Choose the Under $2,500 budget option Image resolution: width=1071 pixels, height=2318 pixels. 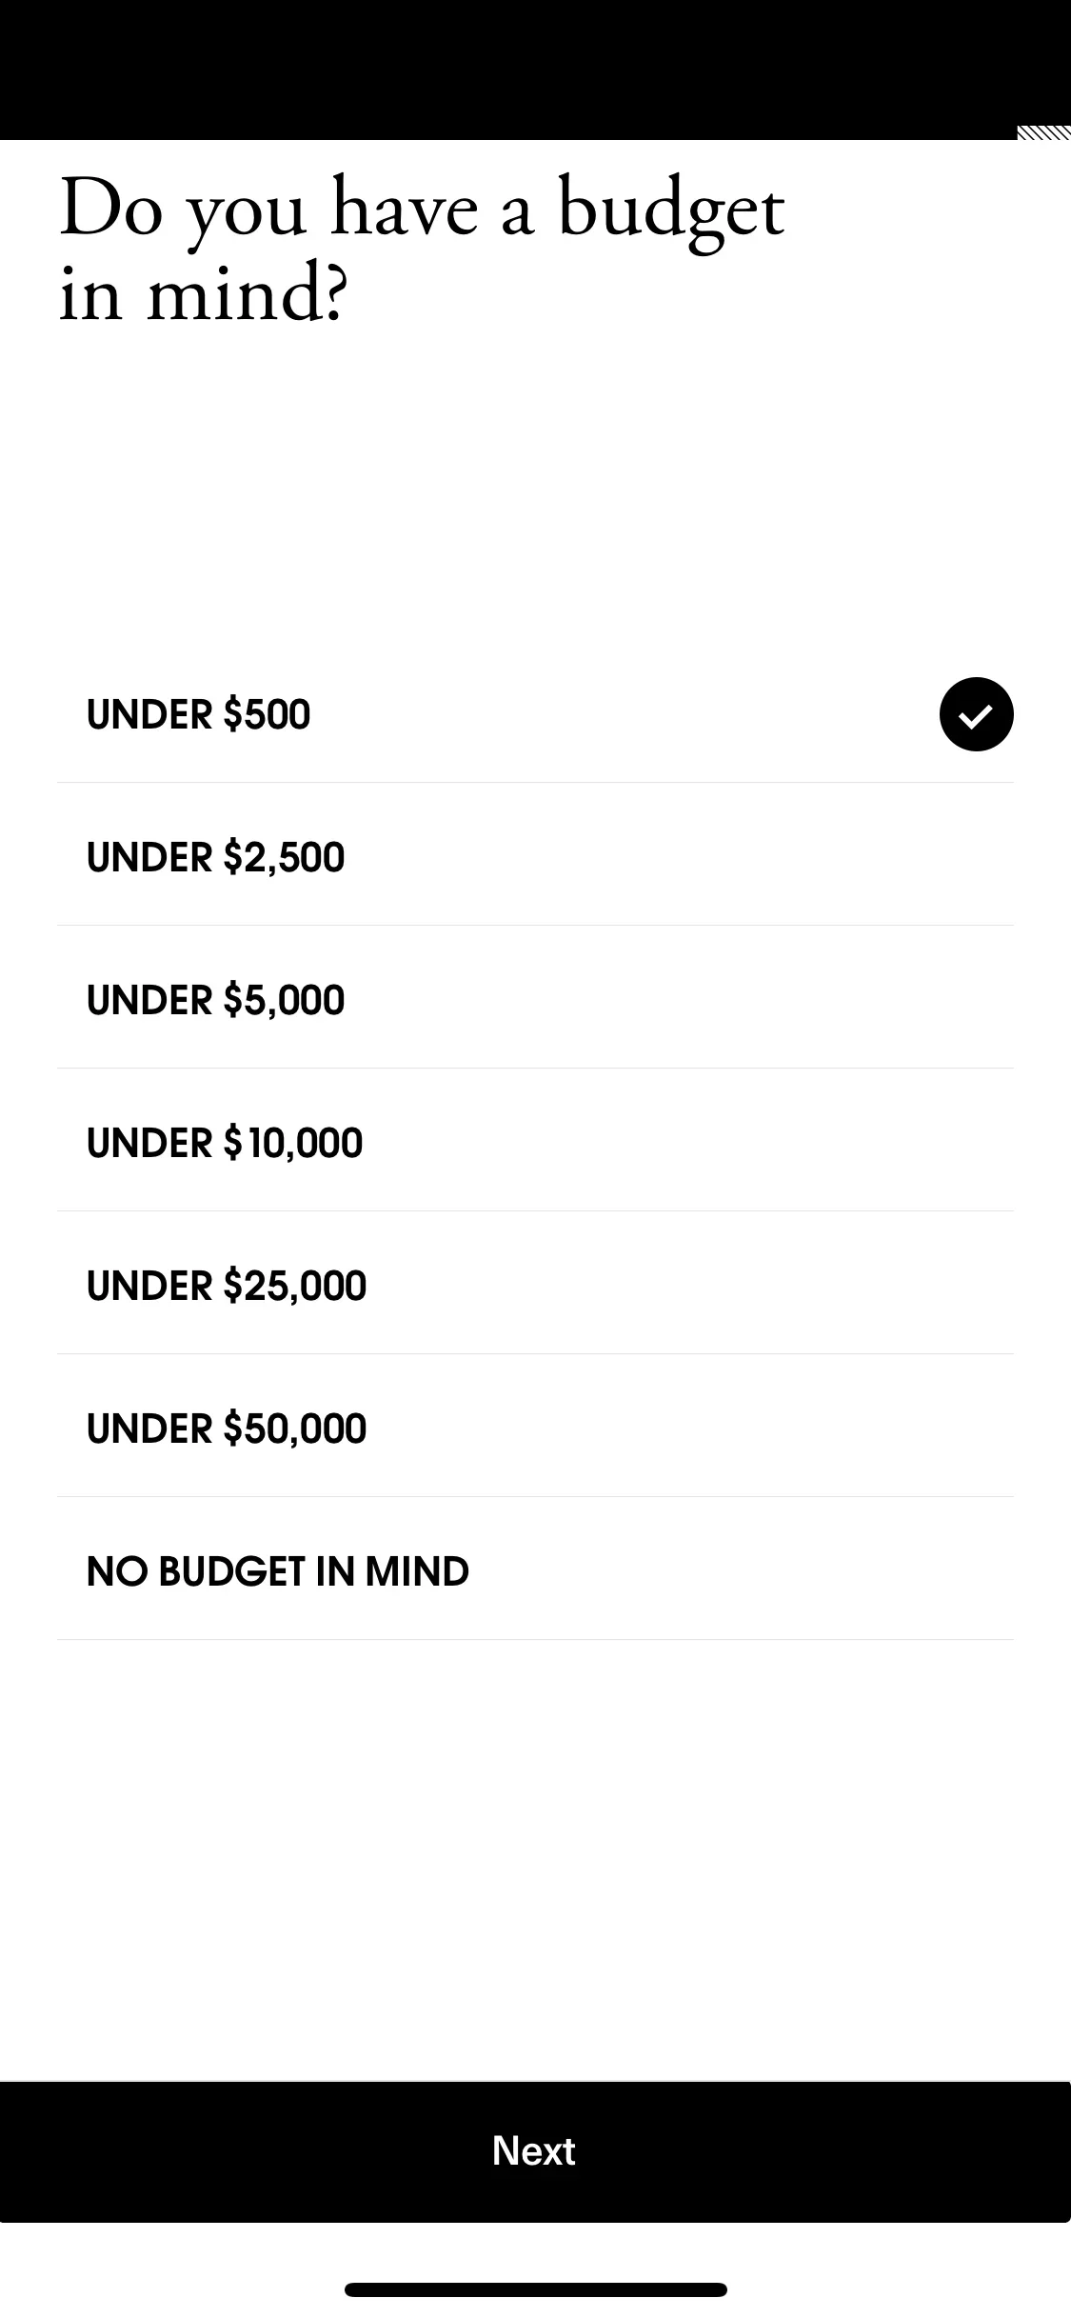(535, 857)
